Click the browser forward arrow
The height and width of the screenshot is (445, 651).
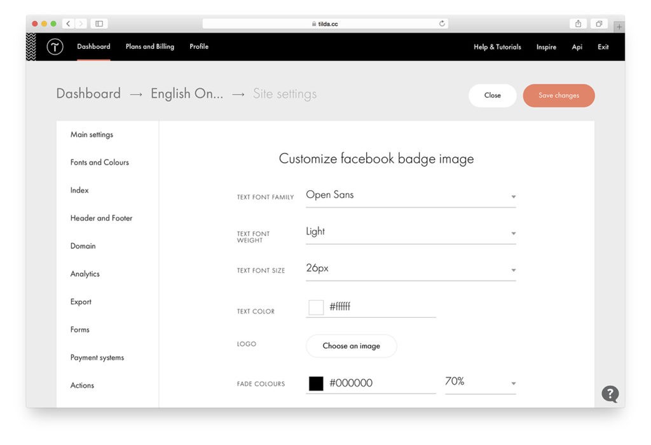click(81, 24)
